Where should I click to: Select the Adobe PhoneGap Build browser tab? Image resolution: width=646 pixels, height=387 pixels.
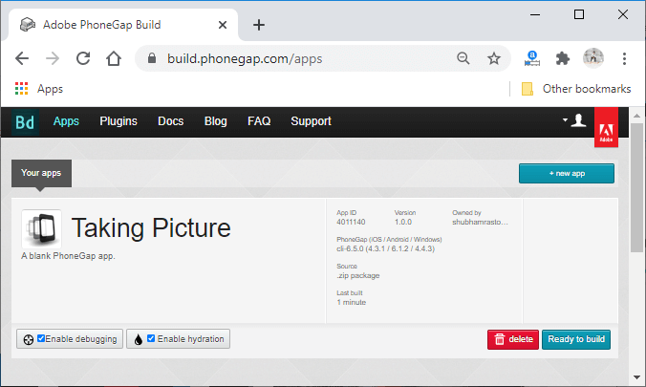click(122, 25)
